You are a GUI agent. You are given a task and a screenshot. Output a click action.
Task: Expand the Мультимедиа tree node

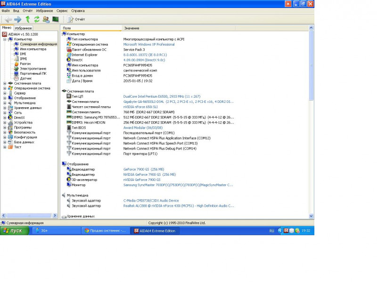5,103
